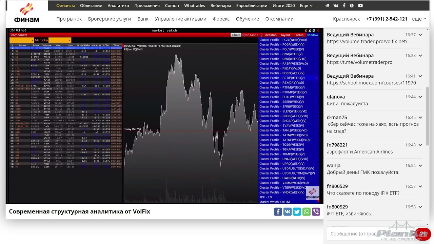Open the Финансы top menu

(65, 5)
